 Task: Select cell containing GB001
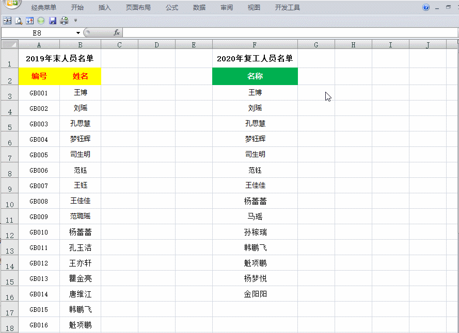pyautogui.click(x=39, y=93)
